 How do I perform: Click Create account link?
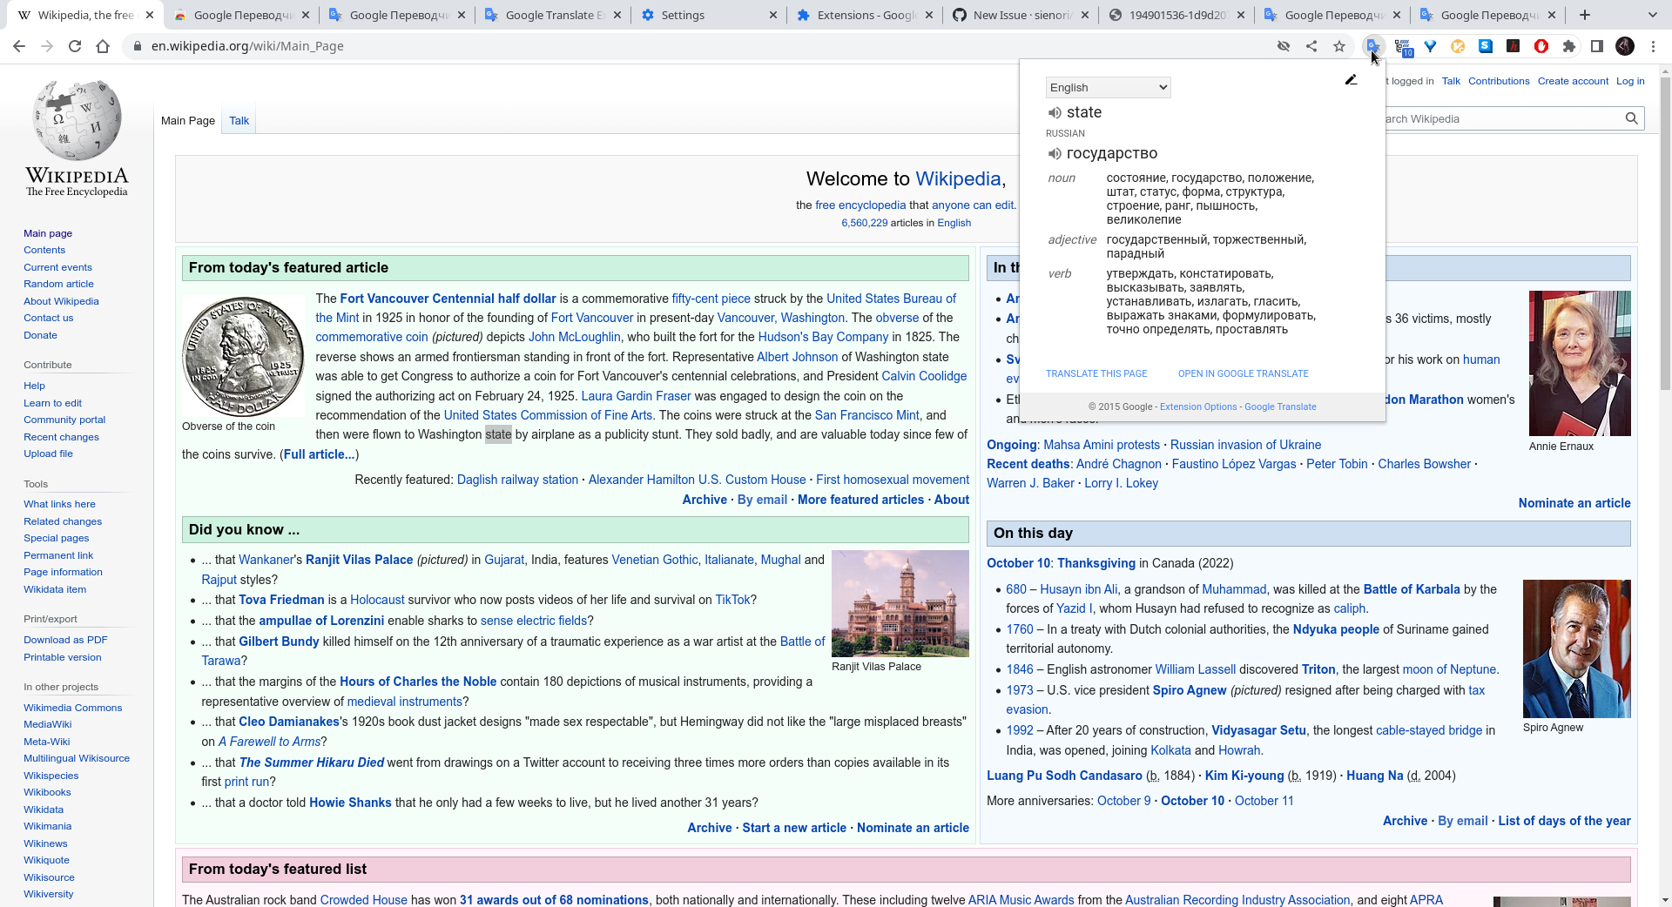click(1573, 81)
